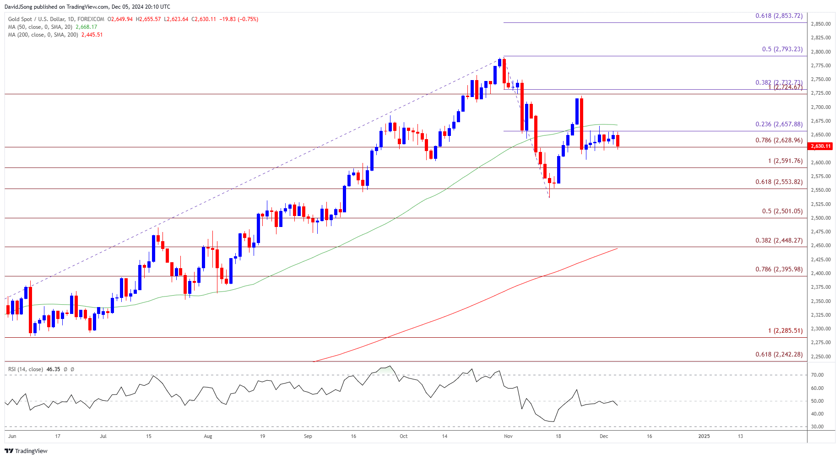This screenshot has height=459, width=840.
Task: Select the MA 50 indicator legend
Action: [x=40, y=27]
